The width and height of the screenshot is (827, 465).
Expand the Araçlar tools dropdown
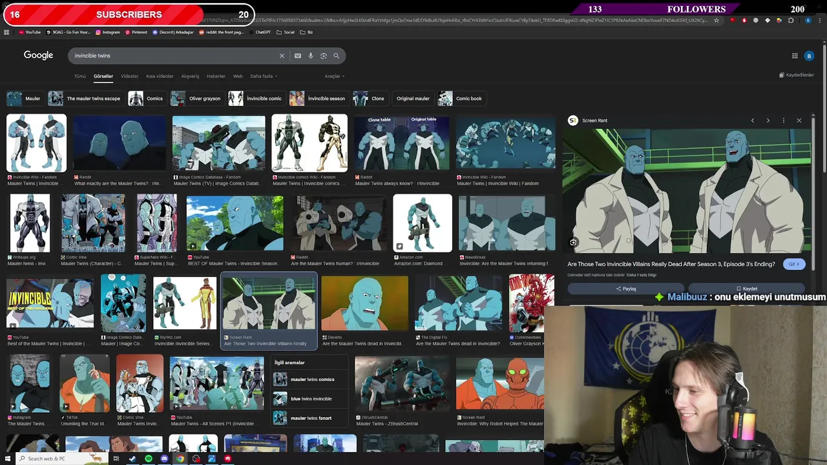click(x=334, y=76)
